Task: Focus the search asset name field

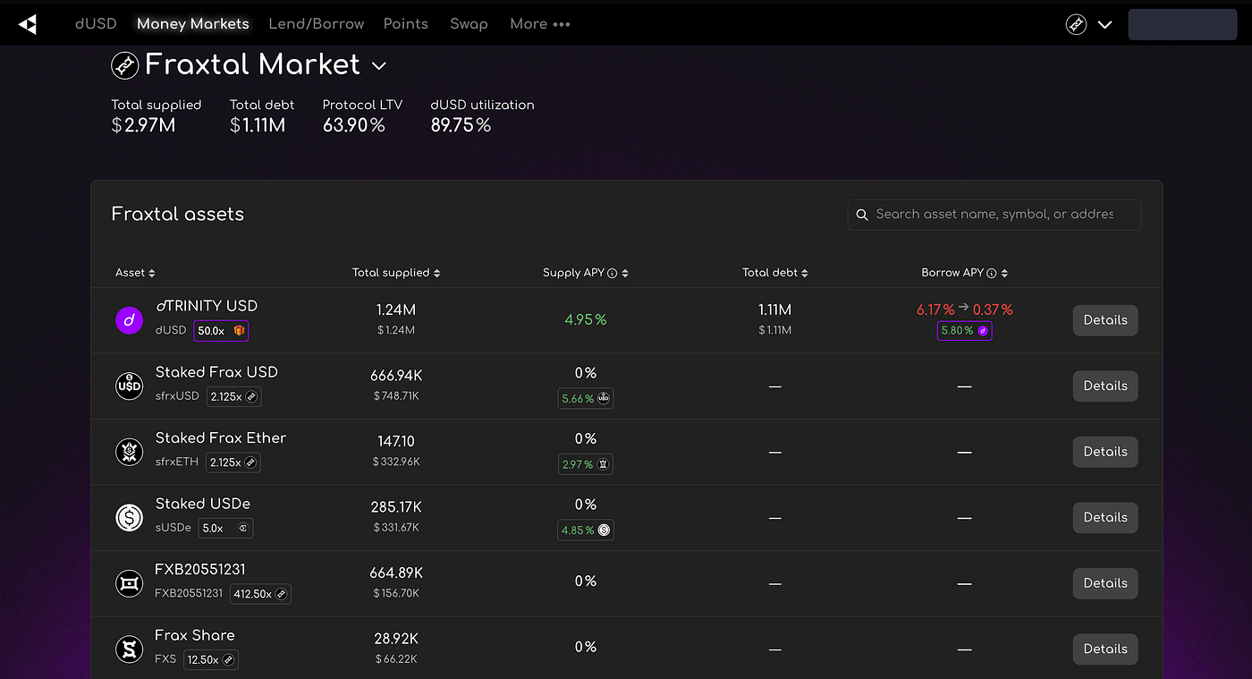Action: click(x=994, y=215)
